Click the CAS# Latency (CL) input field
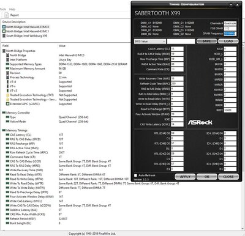This screenshot has width=245, height=236. [177, 49]
